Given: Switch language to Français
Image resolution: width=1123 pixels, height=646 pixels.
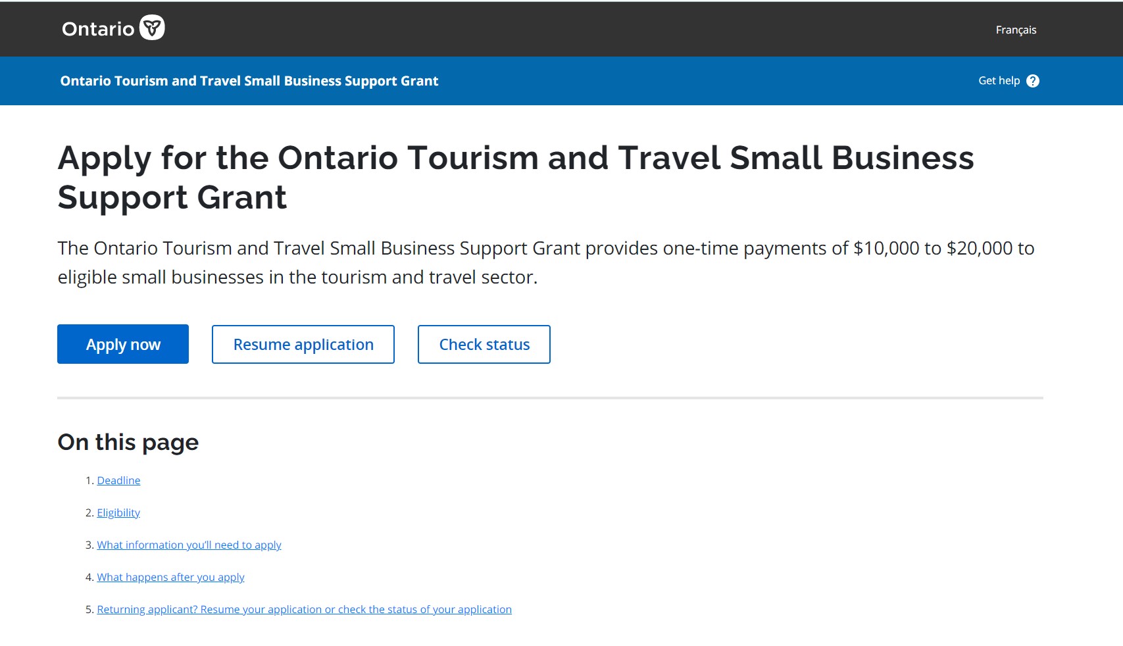Looking at the screenshot, I should pyautogui.click(x=1016, y=30).
